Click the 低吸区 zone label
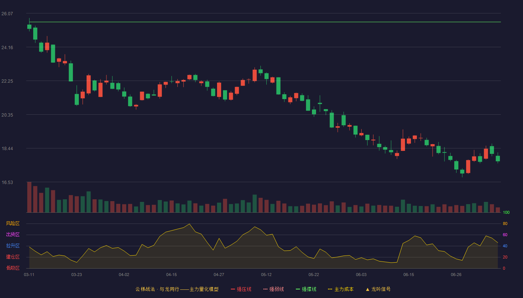 13,268
